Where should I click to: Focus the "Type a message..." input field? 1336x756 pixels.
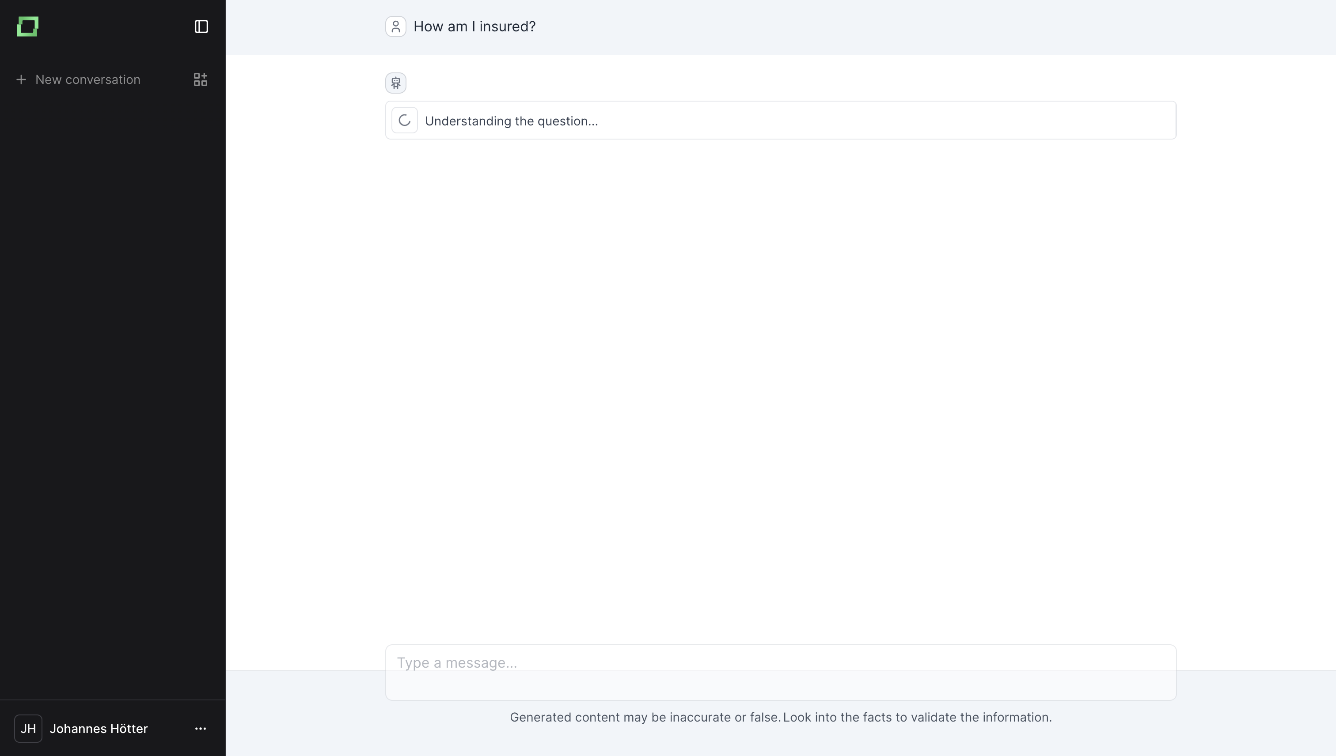pyautogui.click(x=780, y=672)
